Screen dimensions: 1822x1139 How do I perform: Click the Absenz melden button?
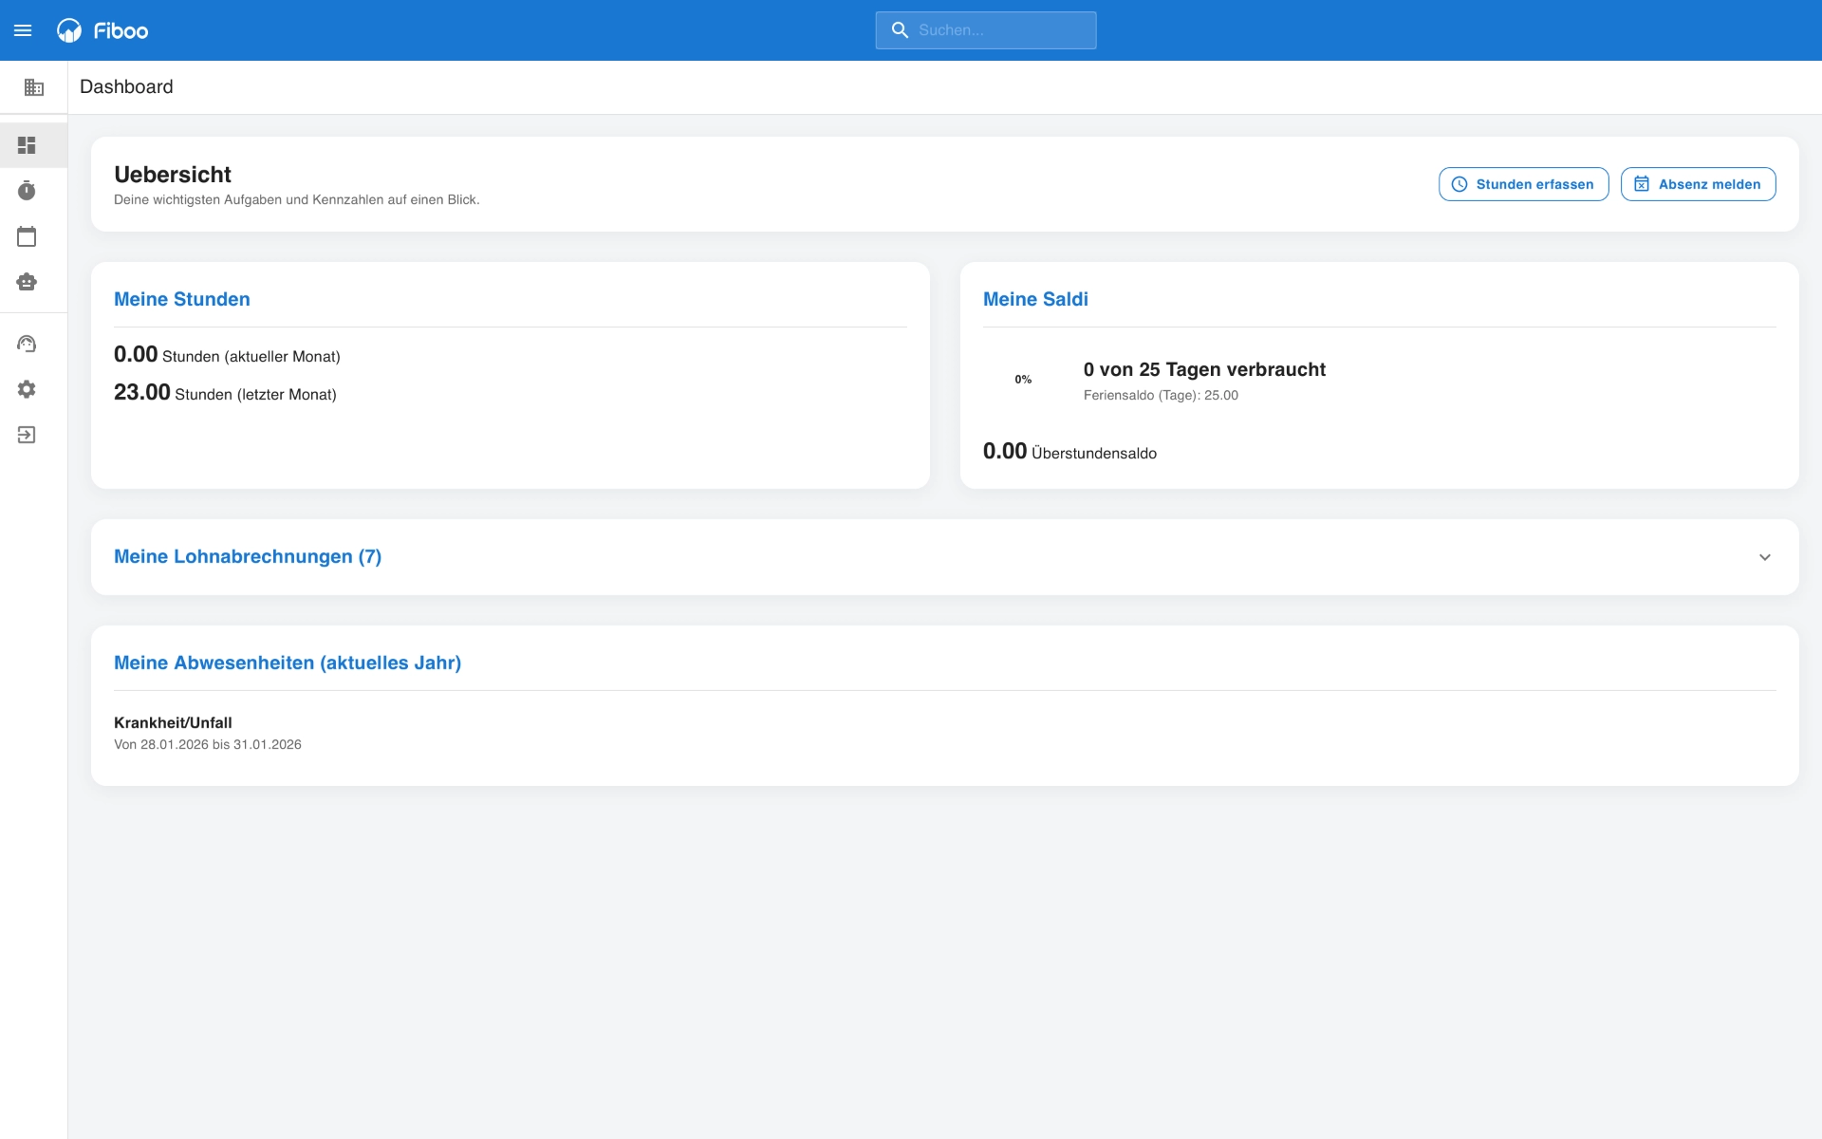tap(1698, 184)
